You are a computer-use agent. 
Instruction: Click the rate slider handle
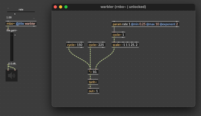pyautogui.click(x=15, y=14)
